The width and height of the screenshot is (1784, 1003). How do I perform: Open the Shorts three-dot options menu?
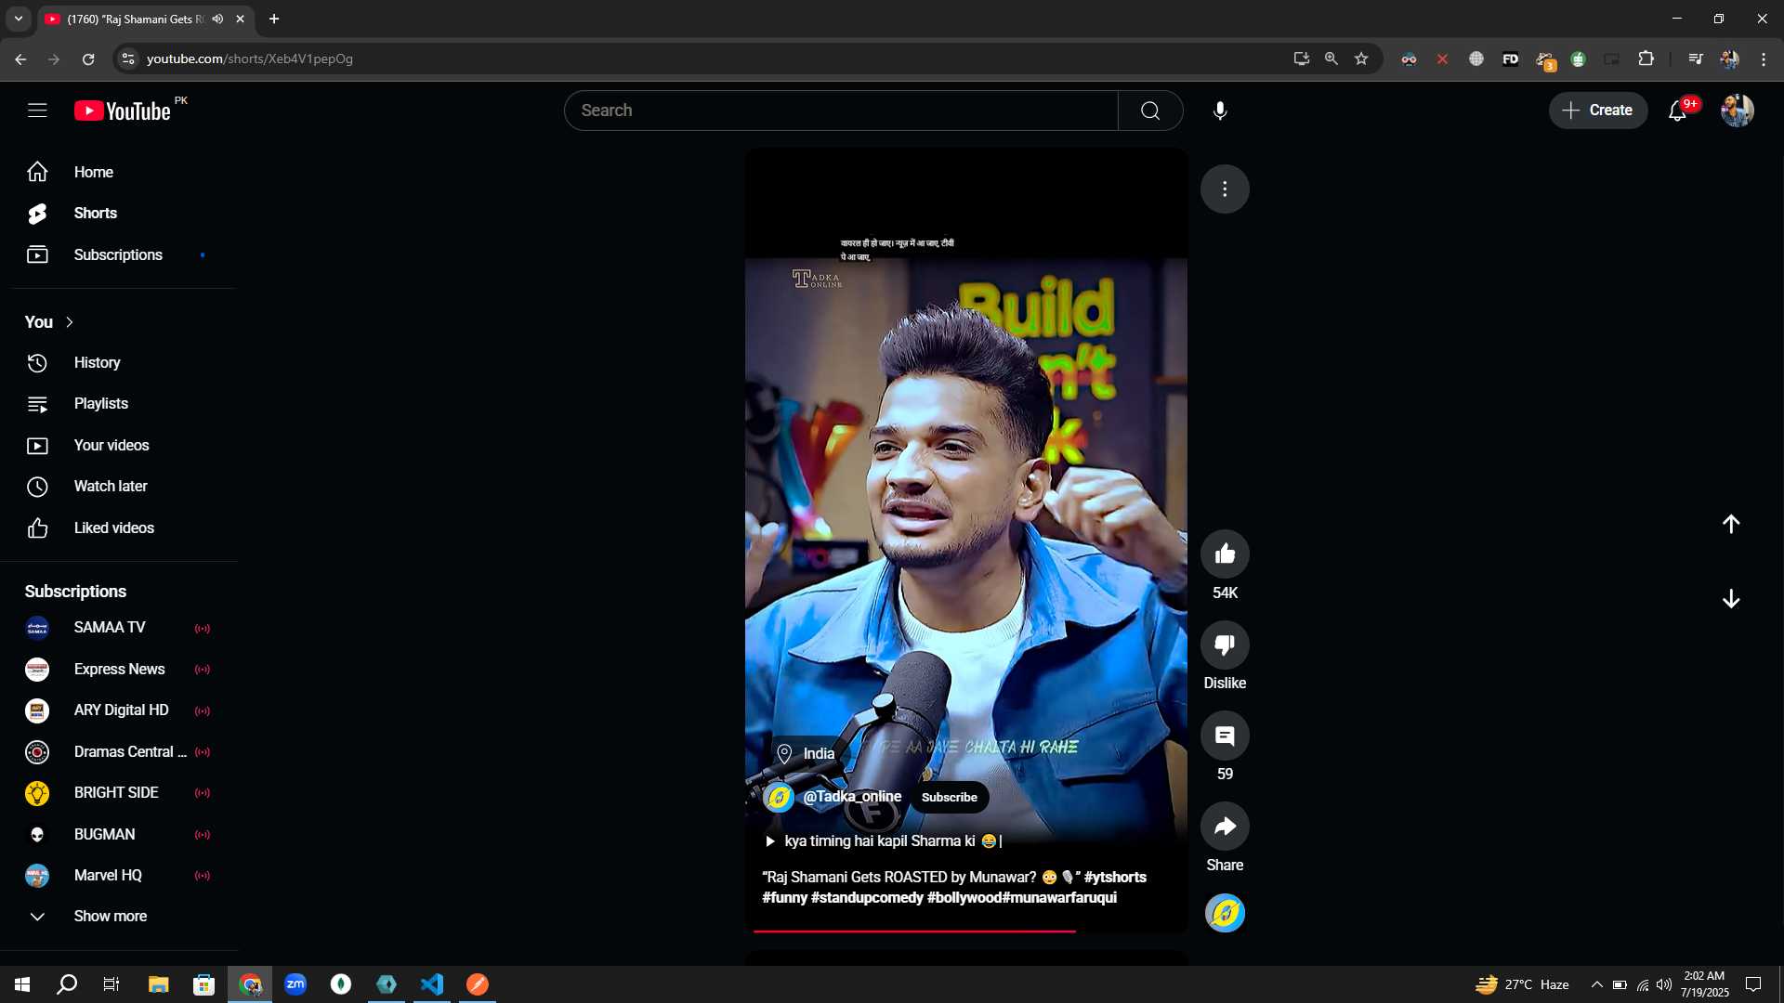(1225, 189)
